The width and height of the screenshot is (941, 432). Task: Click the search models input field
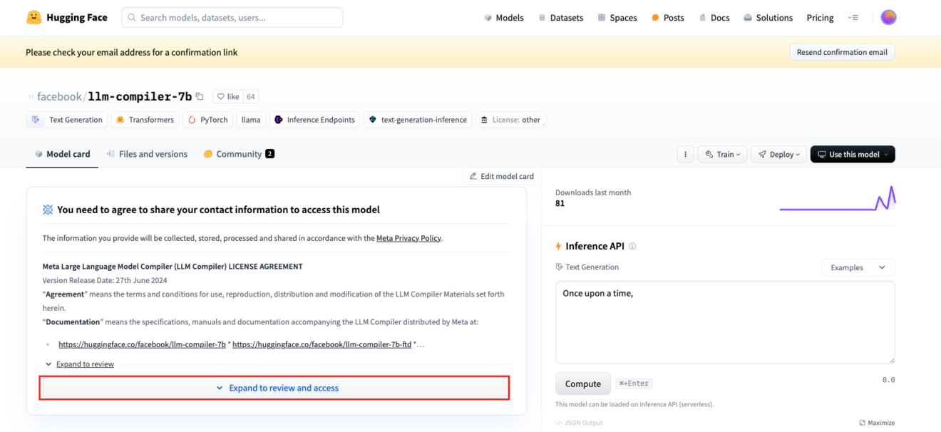coord(232,17)
